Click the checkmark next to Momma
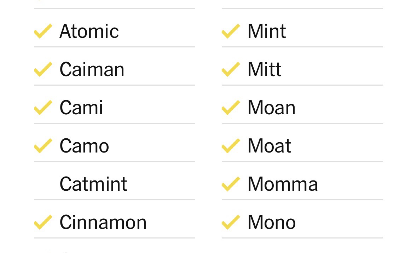 pyautogui.click(x=231, y=184)
